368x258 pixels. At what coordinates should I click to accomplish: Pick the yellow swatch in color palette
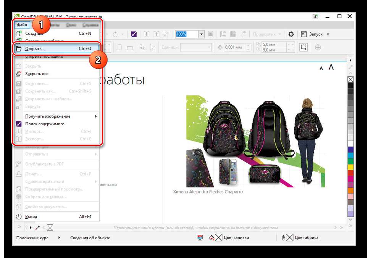[x=350, y=167]
